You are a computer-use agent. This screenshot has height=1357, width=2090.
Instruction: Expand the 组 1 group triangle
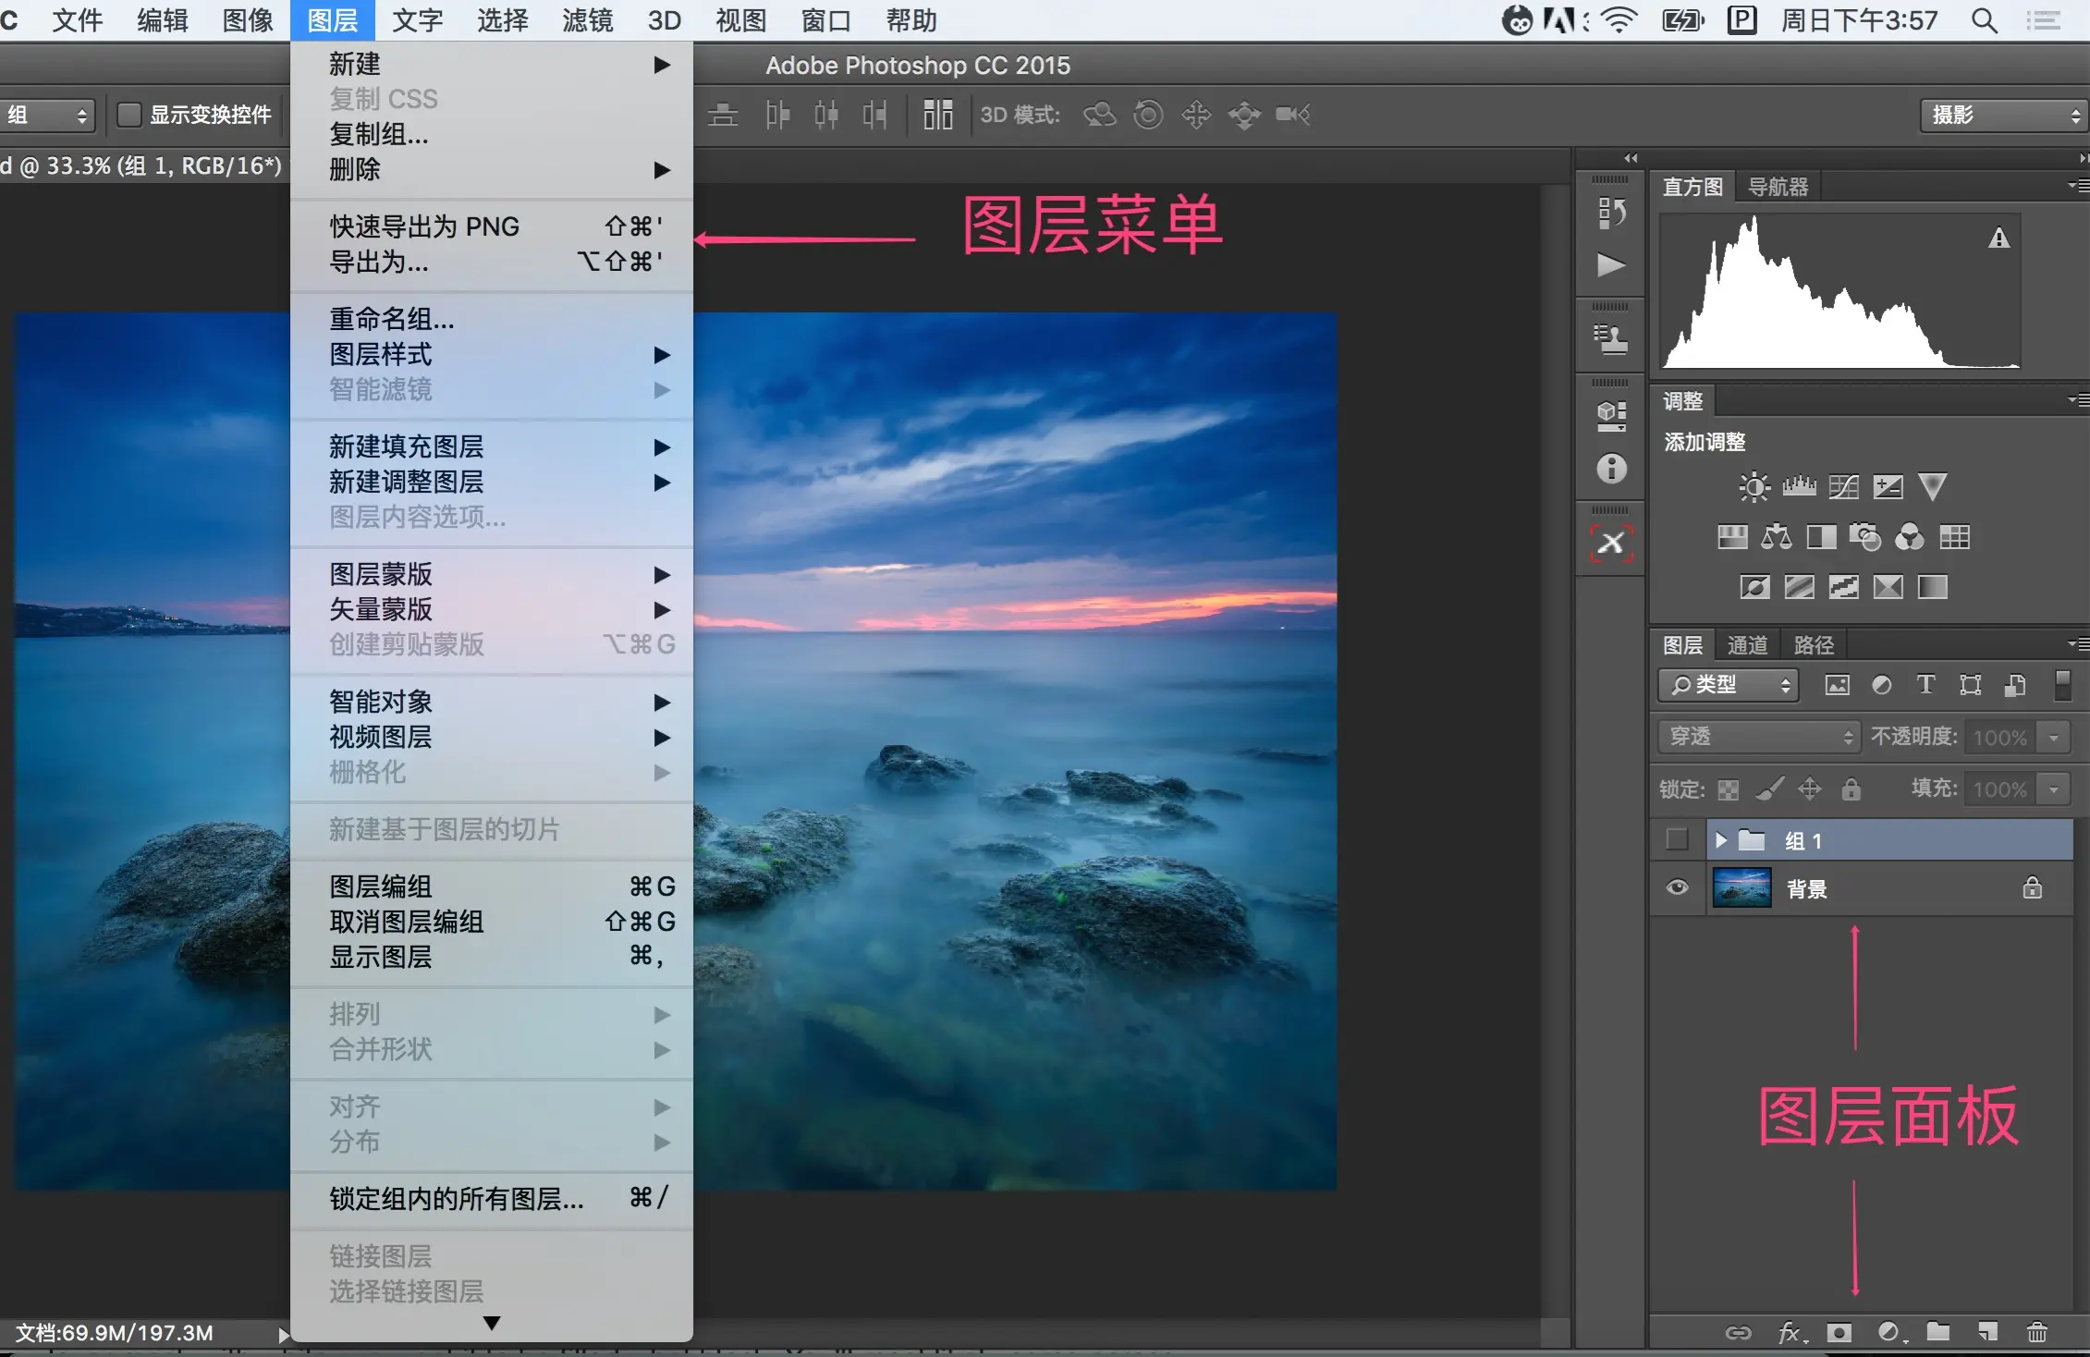click(1720, 840)
